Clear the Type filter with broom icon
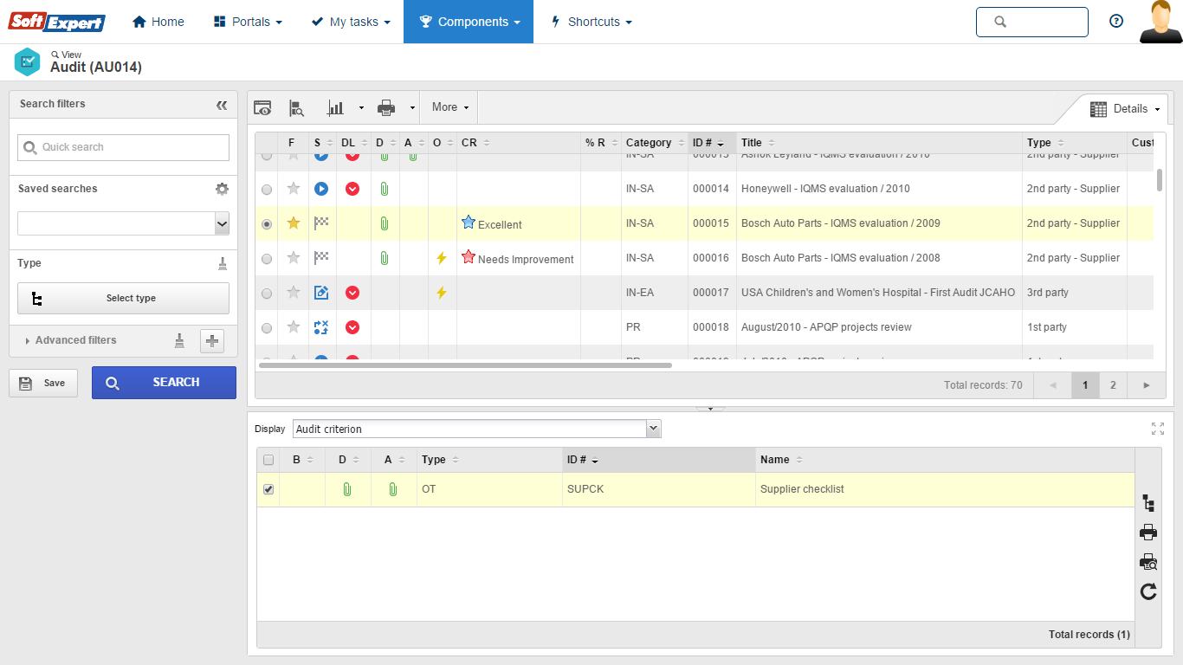Image resolution: width=1183 pixels, height=665 pixels. [223, 263]
